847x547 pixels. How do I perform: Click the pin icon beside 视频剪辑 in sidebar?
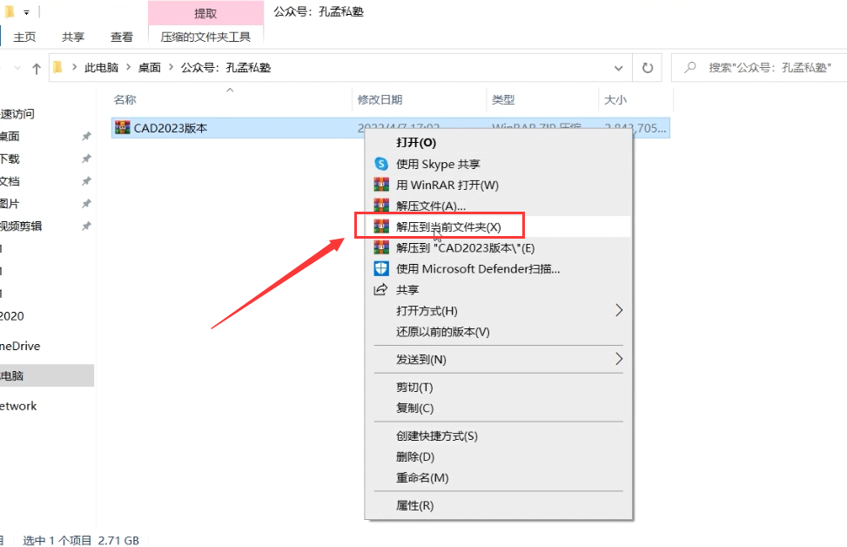pyautogui.click(x=86, y=226)
